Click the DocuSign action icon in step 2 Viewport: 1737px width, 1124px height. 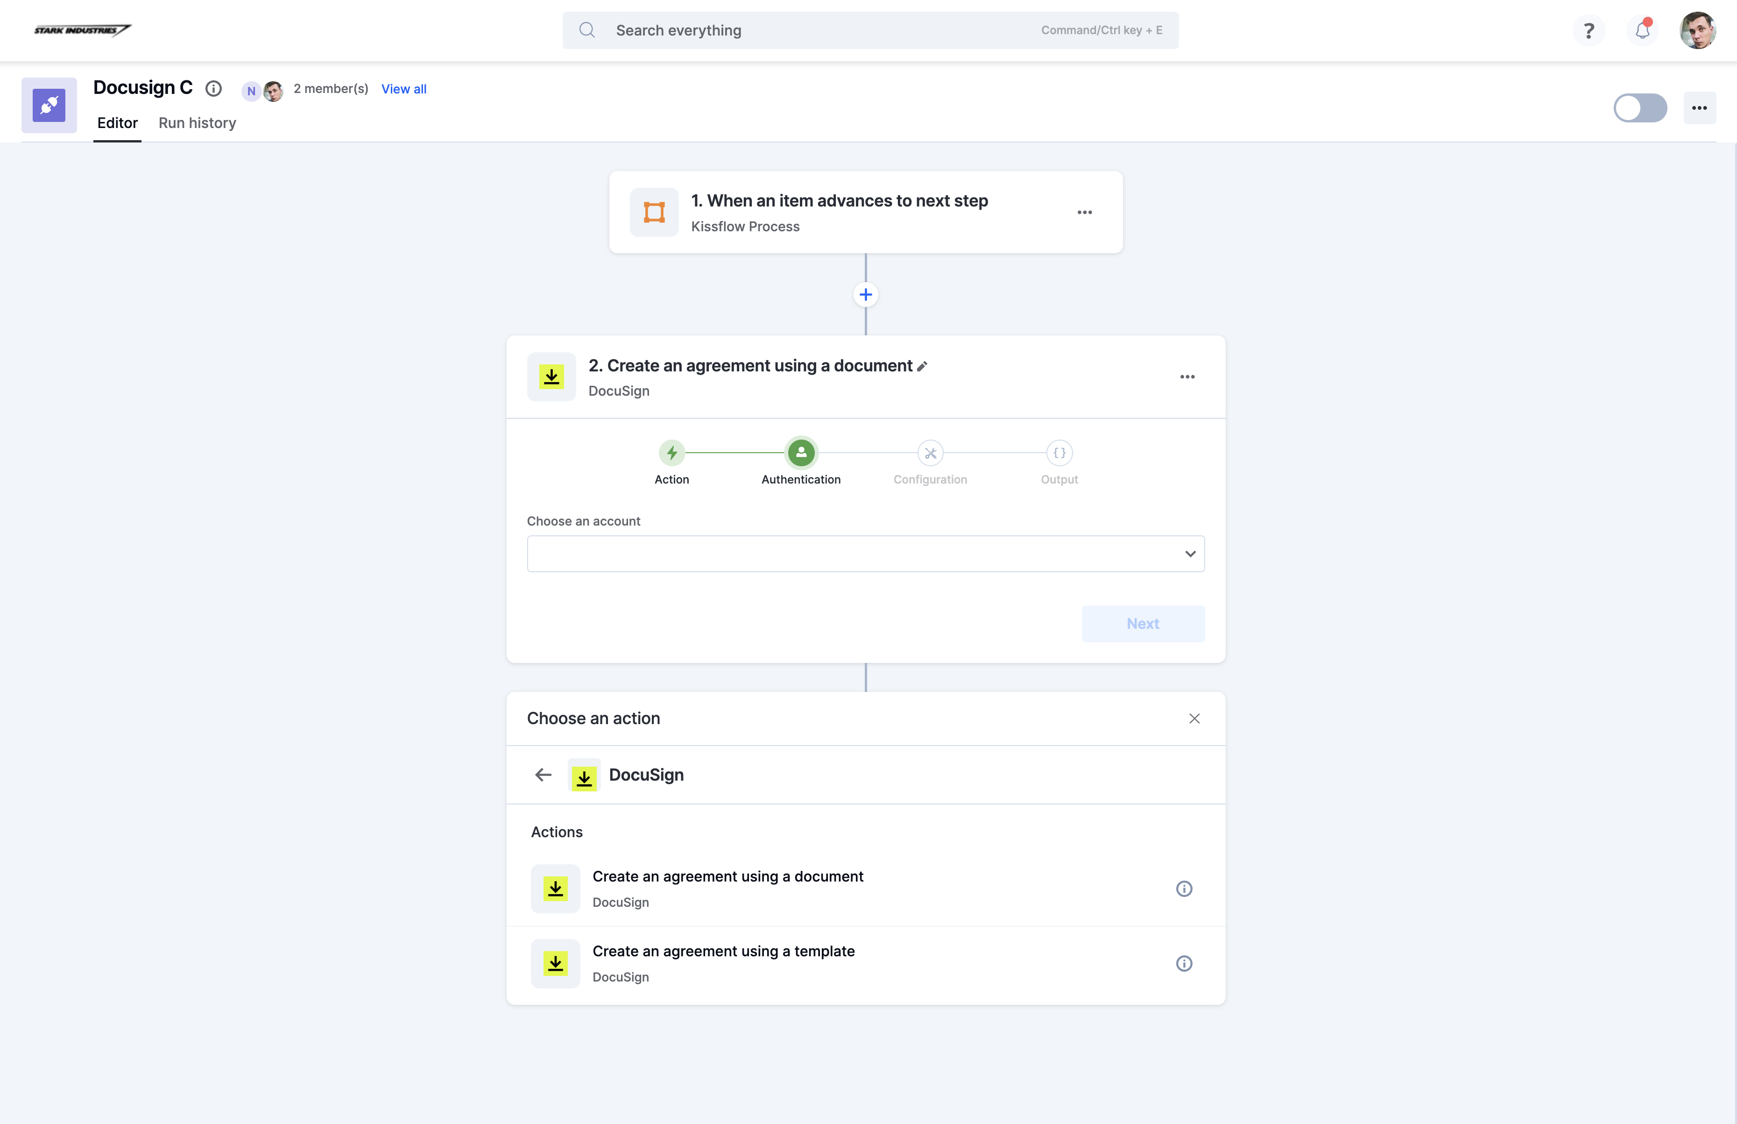point(552,377)
